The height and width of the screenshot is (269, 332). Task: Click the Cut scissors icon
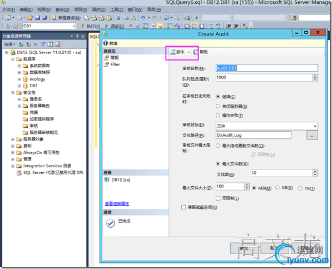pos(118,18)
